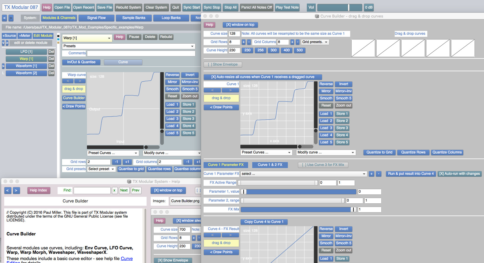Click Copy Curve 4 to Curve 1
Viewport: 484px width, 263px height.
[264, 222]
